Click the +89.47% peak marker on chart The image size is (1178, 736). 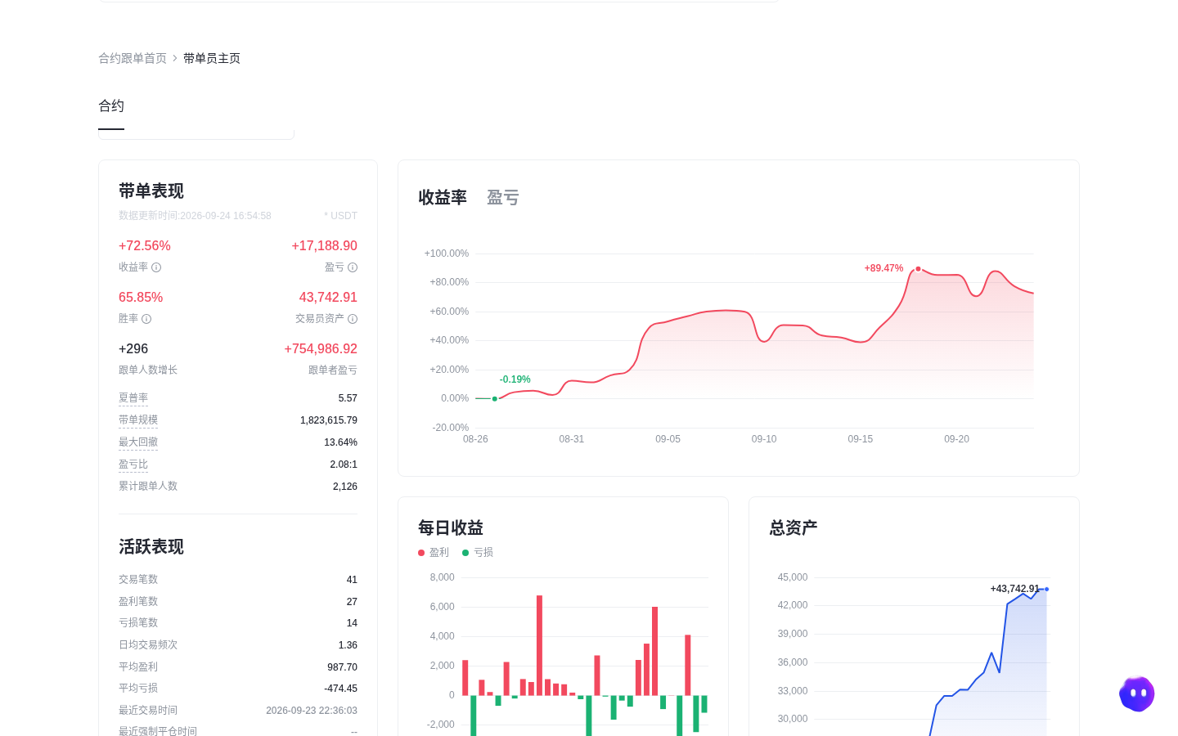click(x=918, y=268)
